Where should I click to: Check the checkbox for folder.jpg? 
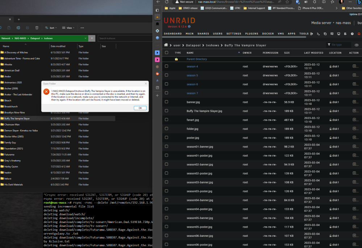(167, 128)
